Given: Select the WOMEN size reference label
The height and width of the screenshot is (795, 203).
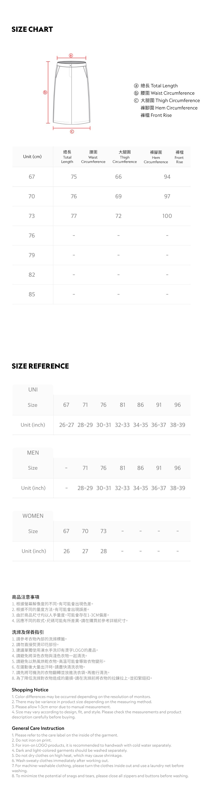Looking at the screenshot, I should (33, 516).
